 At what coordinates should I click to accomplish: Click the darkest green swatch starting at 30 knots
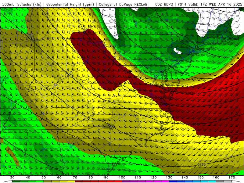pyautogui.click(x=16, y=181)
